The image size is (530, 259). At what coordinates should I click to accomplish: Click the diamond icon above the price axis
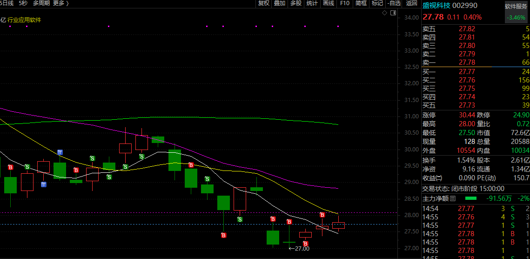pyautogui.click(x=384, y=13)
